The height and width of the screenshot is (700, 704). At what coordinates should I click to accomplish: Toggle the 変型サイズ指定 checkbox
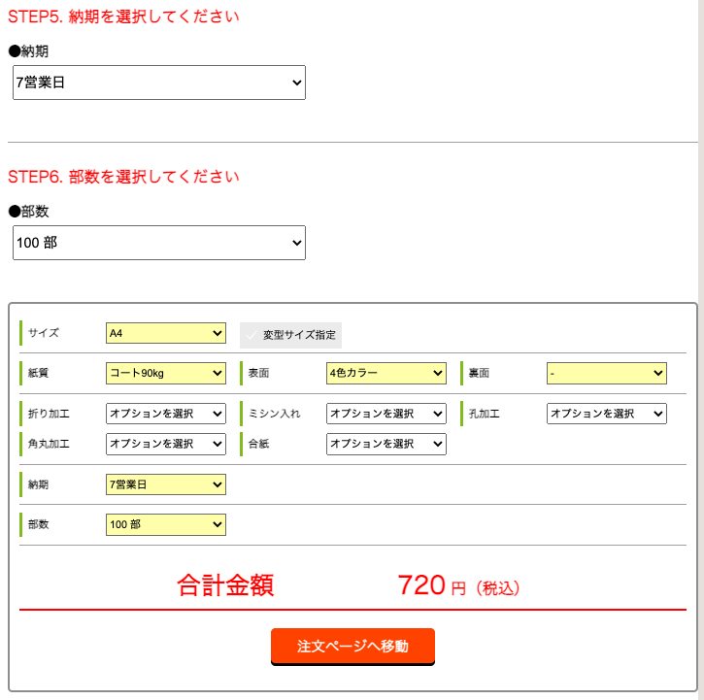click(290, 335)
